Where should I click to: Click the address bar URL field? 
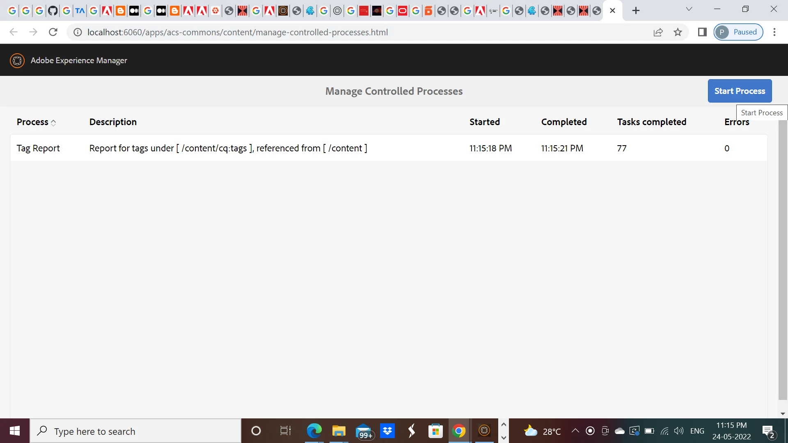pos(237,32)
